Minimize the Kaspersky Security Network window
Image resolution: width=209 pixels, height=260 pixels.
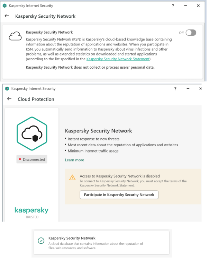point(185,6)
